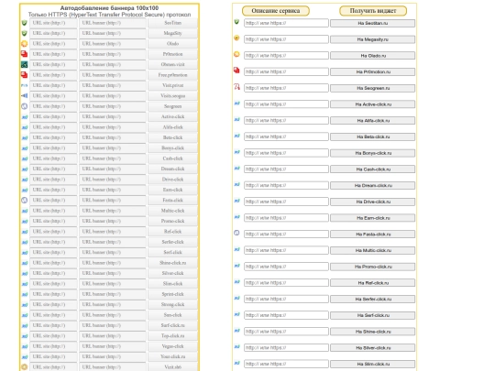This screenshot has width=495, height=371.
Task: Click the blue icon in the Visit.privat row
Action: point(25,85)
